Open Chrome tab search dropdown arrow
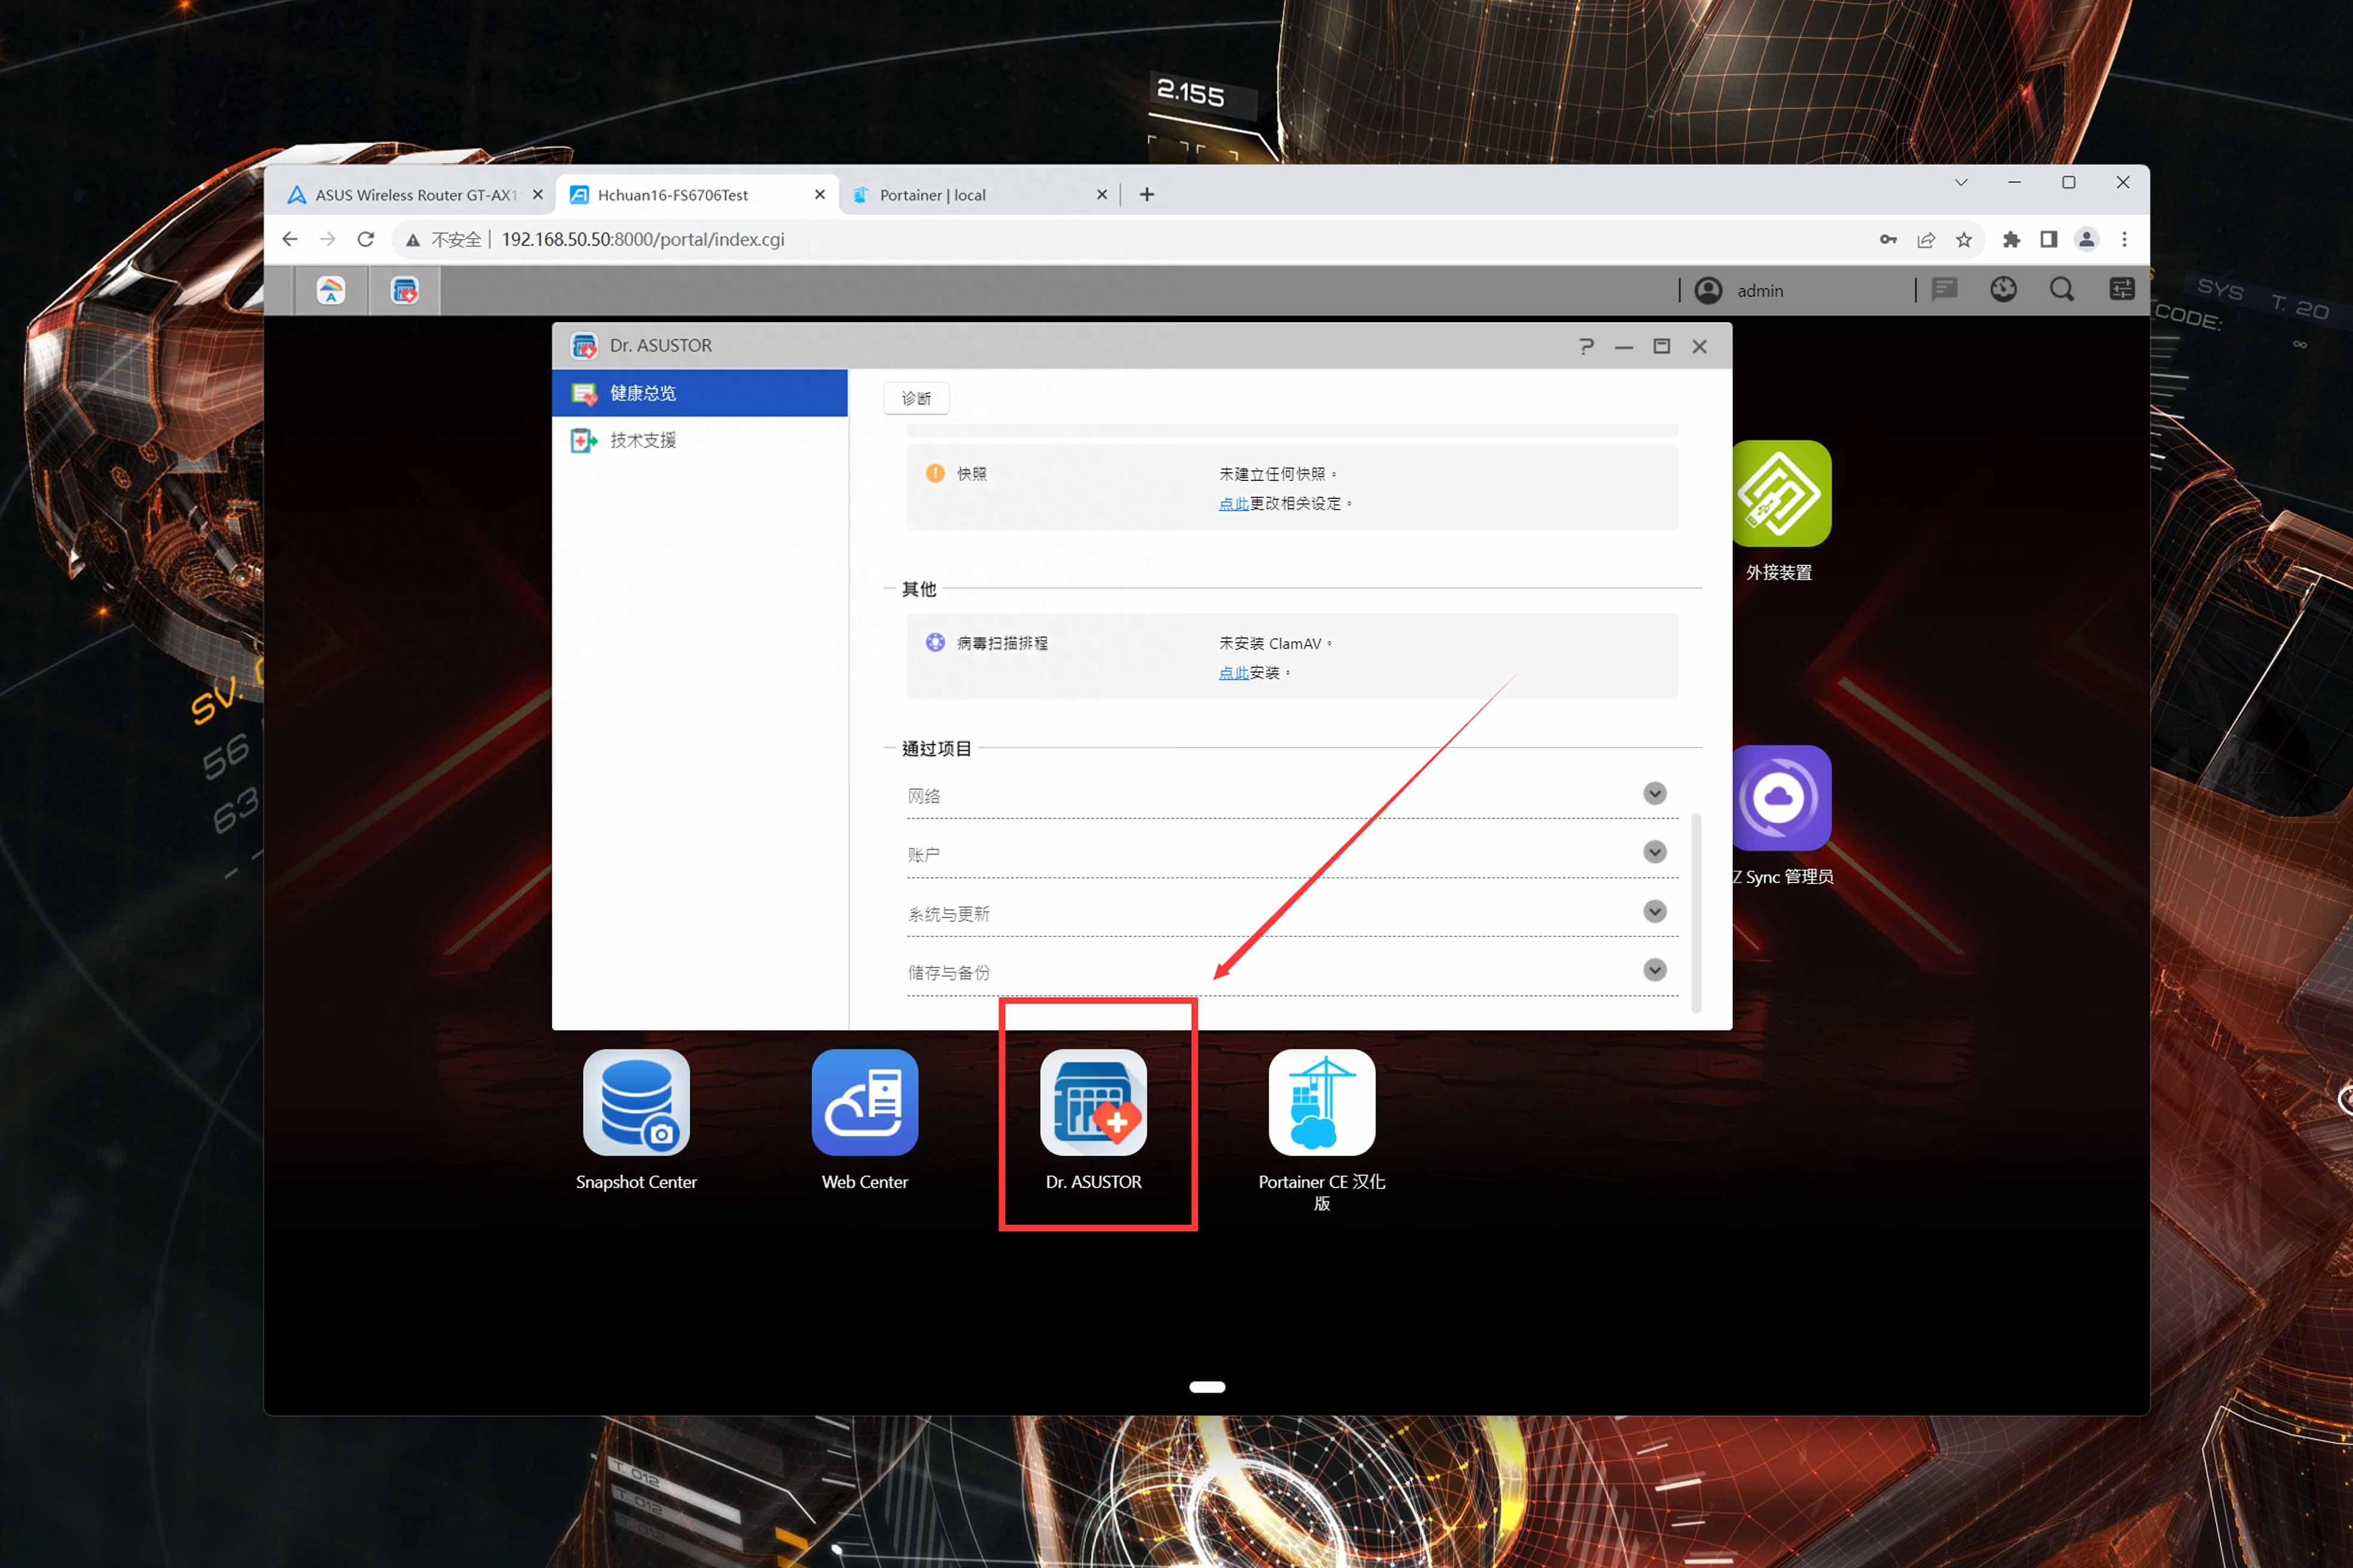This screenshot has width=2353, height=1568. click(1961, 182)
